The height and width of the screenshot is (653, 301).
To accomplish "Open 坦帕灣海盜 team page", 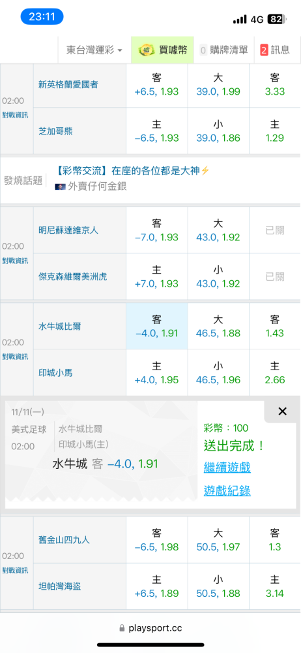I will pyautogui.click(x=59, y=587).
